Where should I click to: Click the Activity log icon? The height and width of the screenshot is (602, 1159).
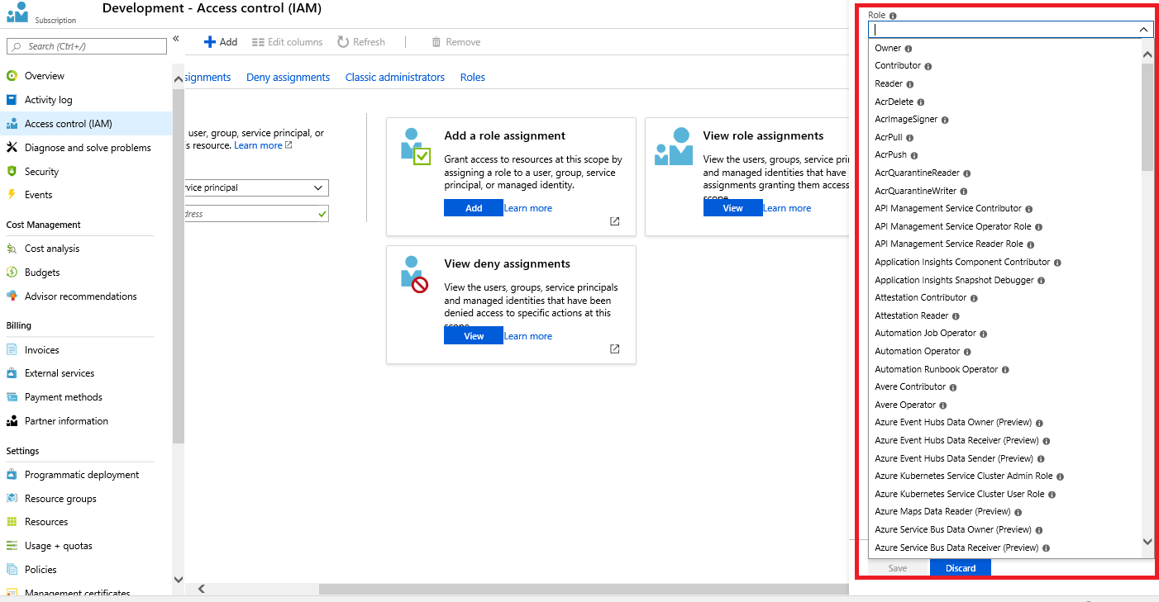click(x=12, y=100)
